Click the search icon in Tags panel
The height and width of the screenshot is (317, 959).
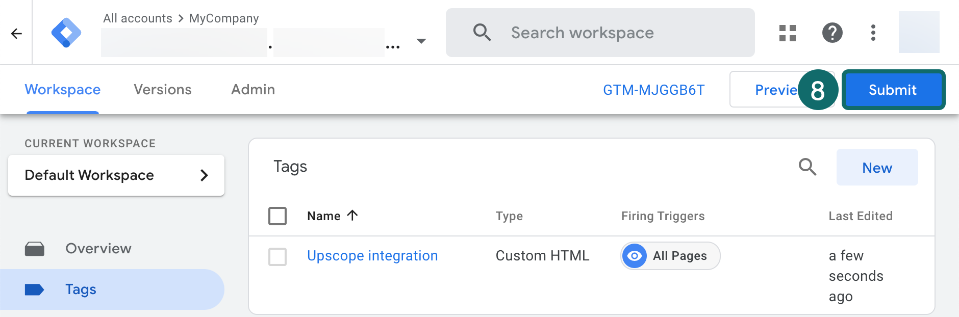[807, 167]
